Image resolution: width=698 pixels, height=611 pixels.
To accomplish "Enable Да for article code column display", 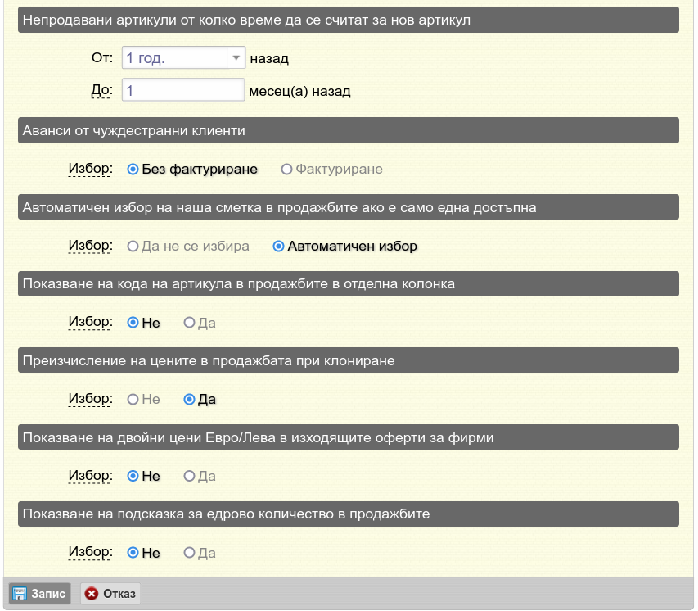I will pyautogui.click(x=189, y=323).
